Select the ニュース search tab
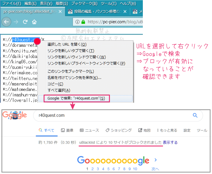 coord(90,130)
